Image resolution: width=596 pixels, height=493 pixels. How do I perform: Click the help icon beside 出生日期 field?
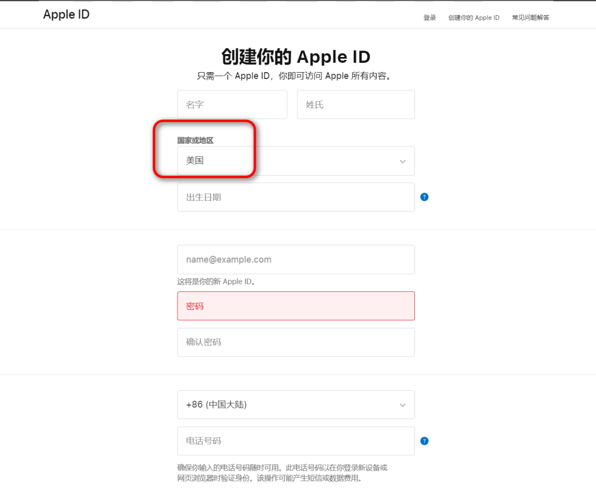pos(424,197)
